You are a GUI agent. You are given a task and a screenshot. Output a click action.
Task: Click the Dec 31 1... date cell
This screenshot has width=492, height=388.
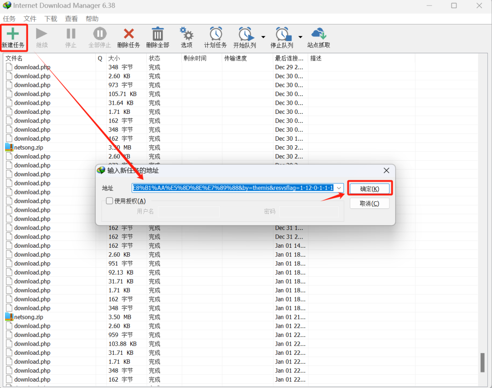289,228
